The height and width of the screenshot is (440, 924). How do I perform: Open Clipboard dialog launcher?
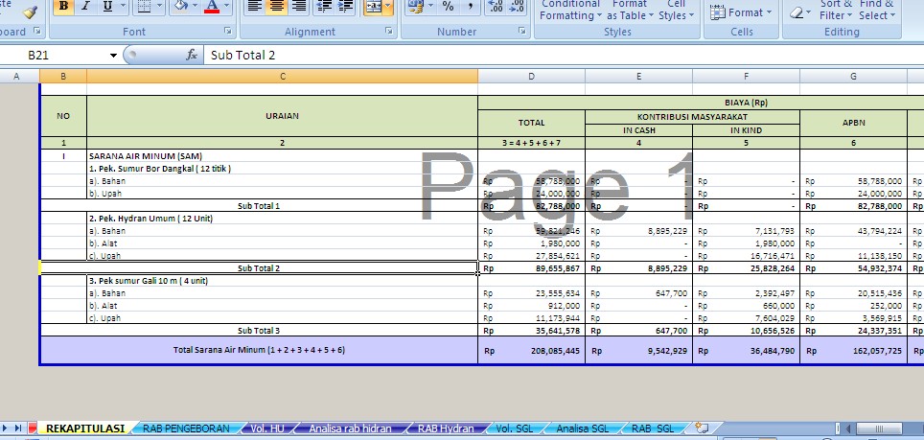coord(37,31)
